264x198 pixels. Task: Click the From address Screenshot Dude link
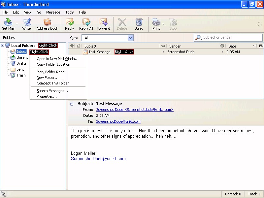[x=135, y=110]
